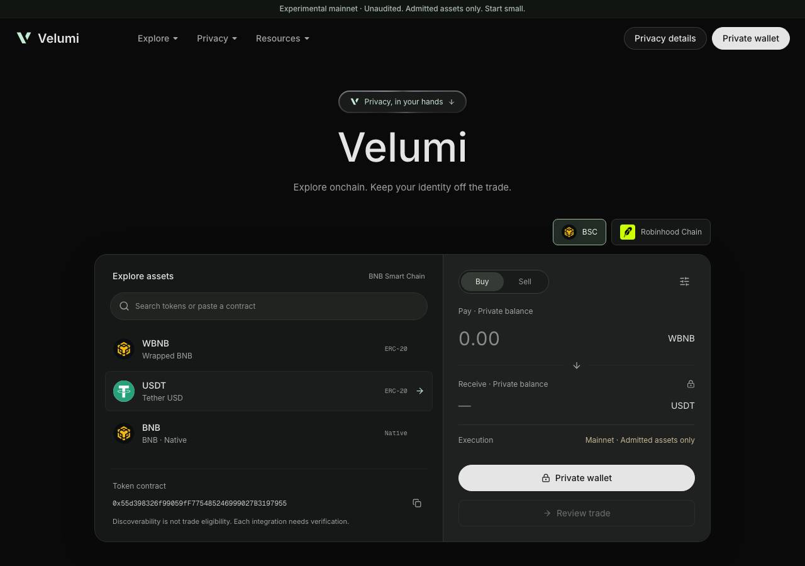Click the arrow on the USDT row
This screenshot has width=805, height=566.
(419, 391)
